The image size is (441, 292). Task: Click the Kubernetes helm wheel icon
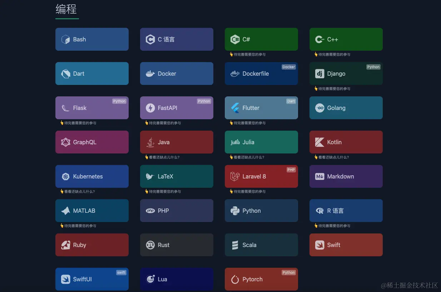tap(65, 176)
